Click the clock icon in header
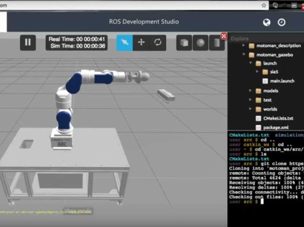The width and height of the screenshot is (304, 227). [282, 22]
